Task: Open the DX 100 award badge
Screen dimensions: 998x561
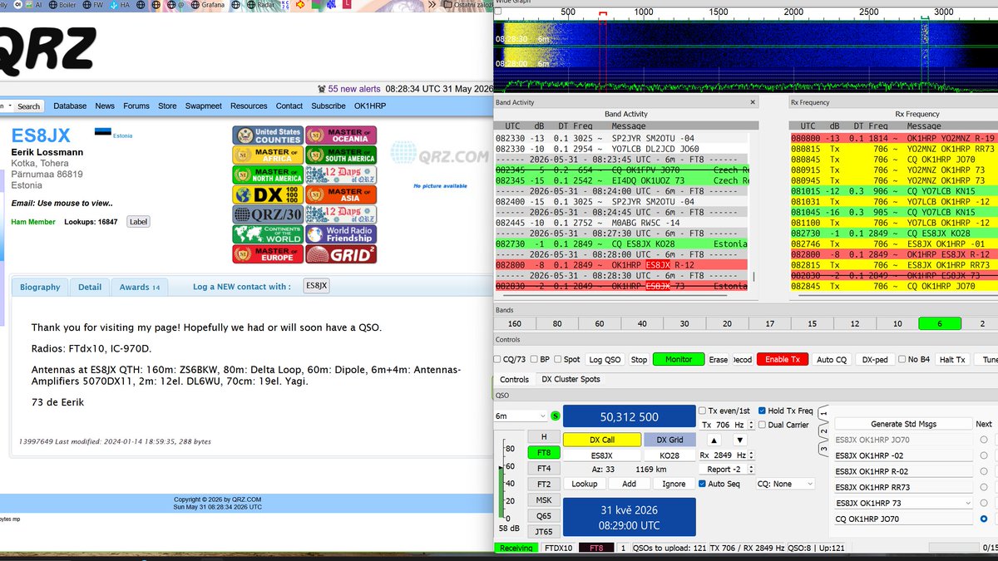Action: [267, 195]
